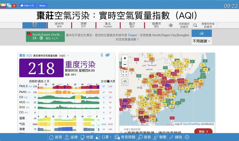Click the magnifier search city icon
This screenshot has height=141, width=239.
195,25
